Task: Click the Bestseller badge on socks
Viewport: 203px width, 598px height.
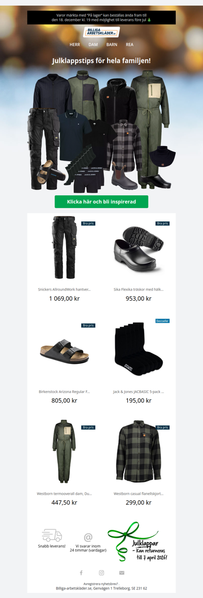Action: (163, 321)
